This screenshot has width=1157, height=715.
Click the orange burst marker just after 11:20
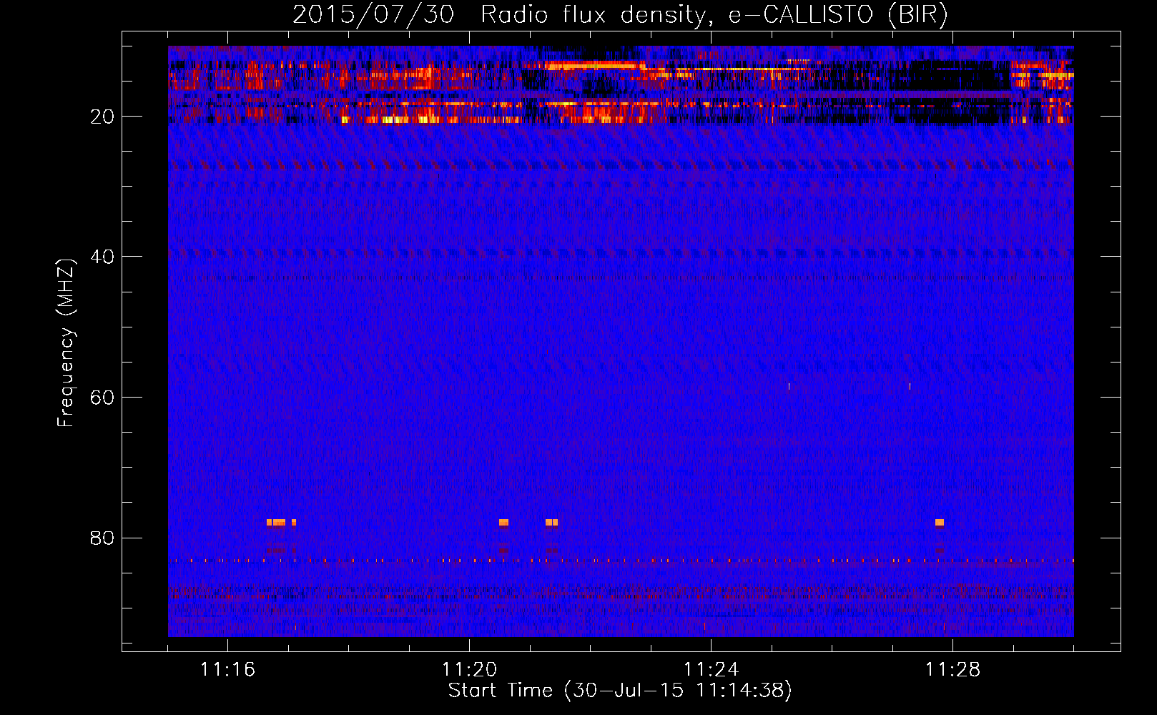(x=503, y=523)
